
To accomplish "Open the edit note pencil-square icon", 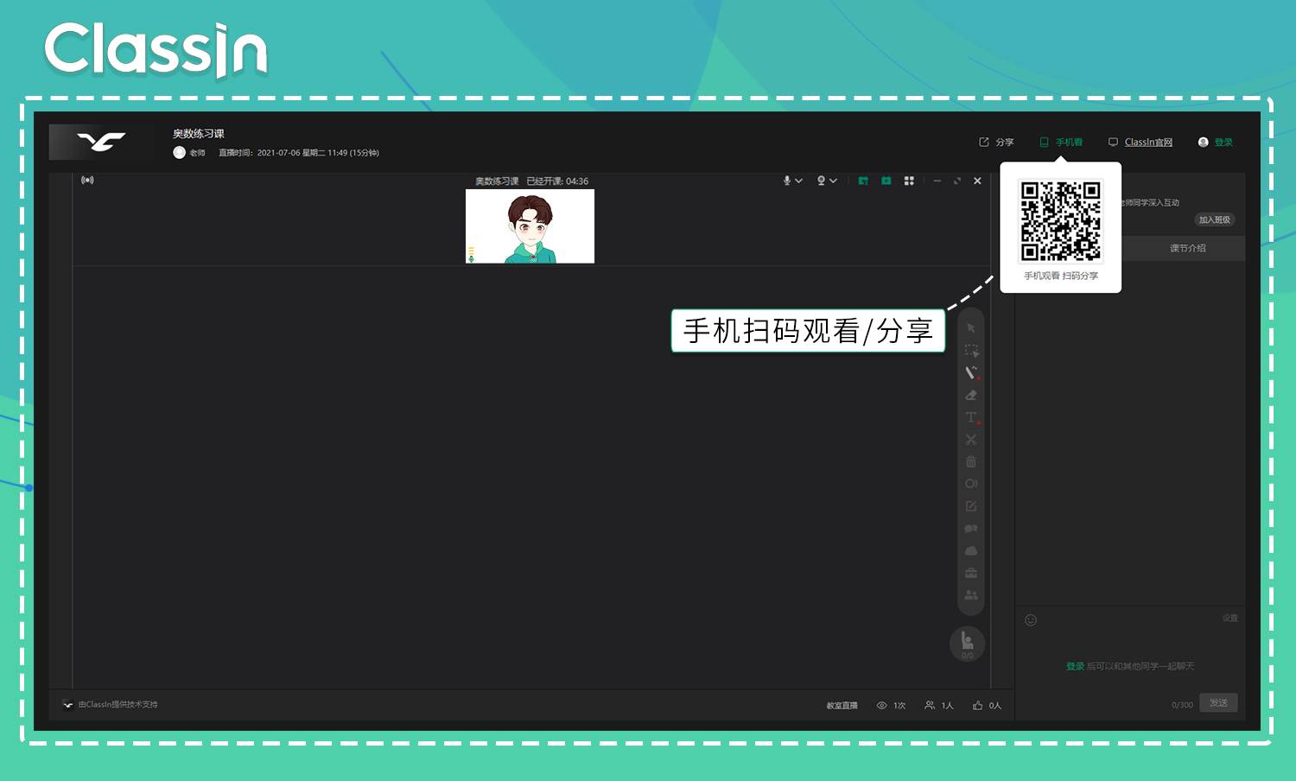I will [x=971, y=506].
